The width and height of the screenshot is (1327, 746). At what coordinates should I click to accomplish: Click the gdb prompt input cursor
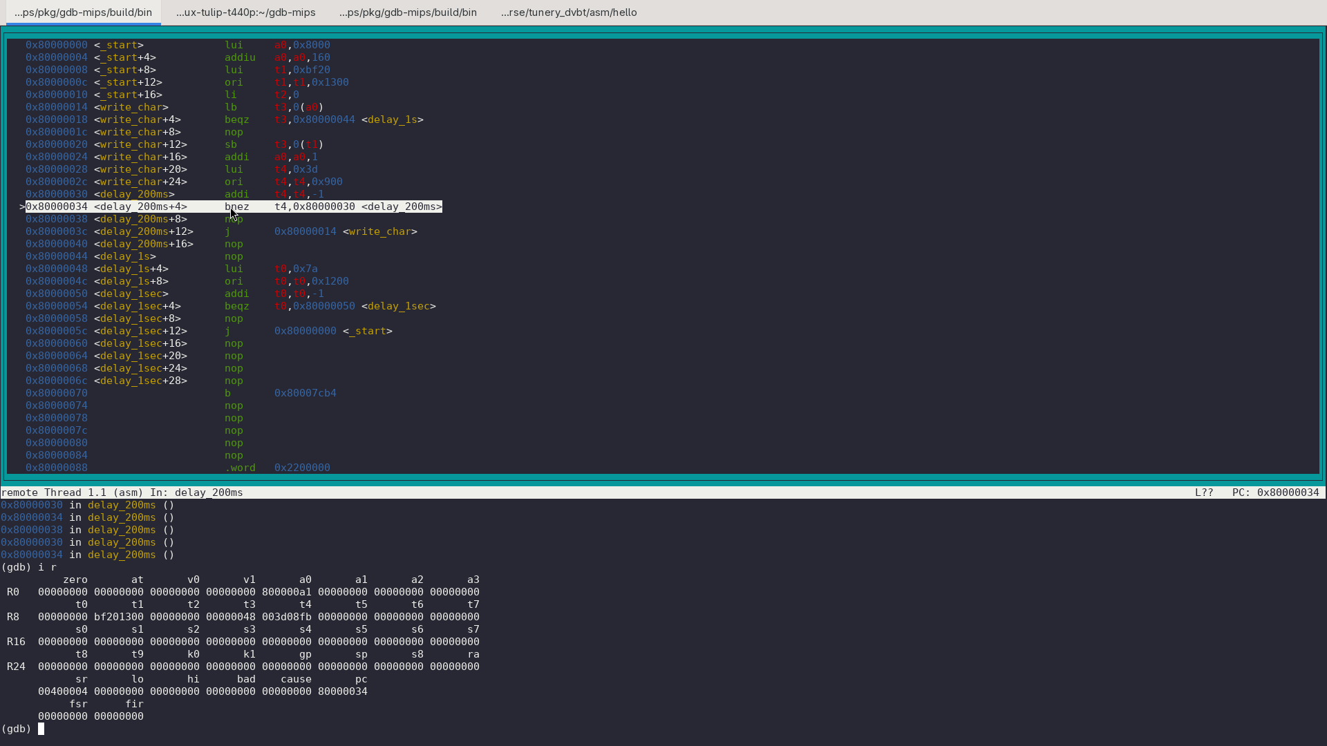tap(41, 729)
